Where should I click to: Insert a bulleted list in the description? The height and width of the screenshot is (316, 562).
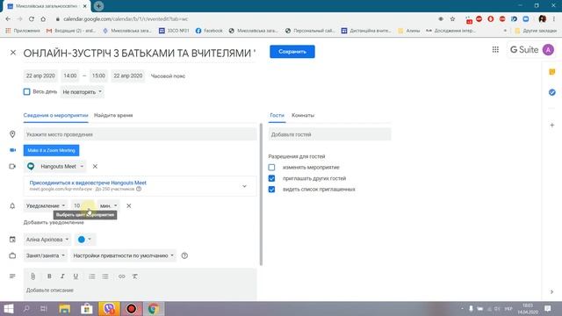tap(105, 276)
